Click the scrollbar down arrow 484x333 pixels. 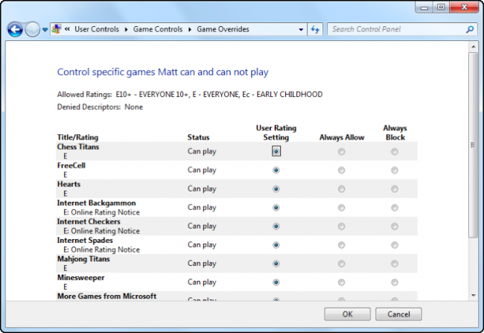[x=473, y=295]
